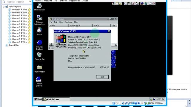191x107 pixels.
Task: Click the right scroll arrow in My Briefcase
Action: click(x=116, y=44)
